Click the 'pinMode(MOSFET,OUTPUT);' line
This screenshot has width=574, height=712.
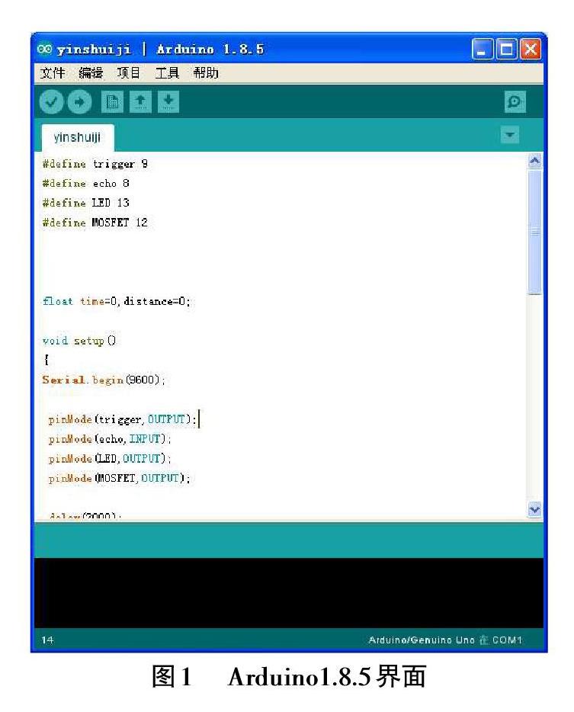[120, 478]
